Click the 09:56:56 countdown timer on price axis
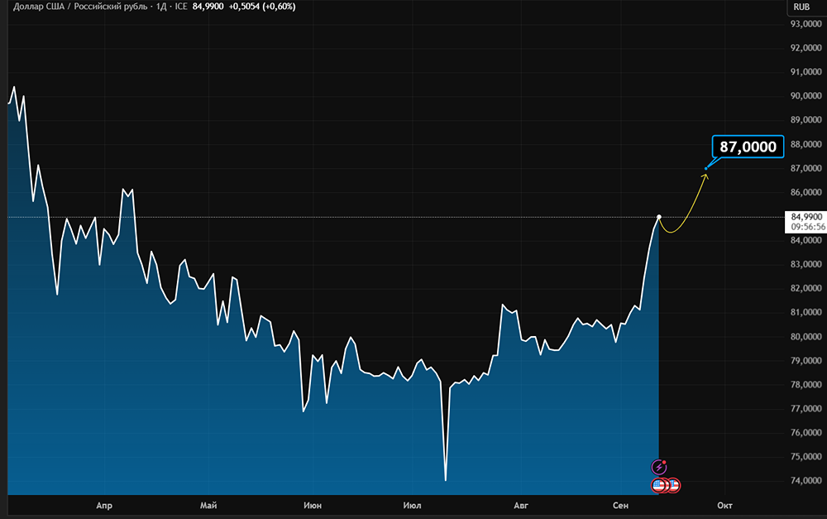The width and height of the screenshot is (827, 519). [x=808, y=227]
